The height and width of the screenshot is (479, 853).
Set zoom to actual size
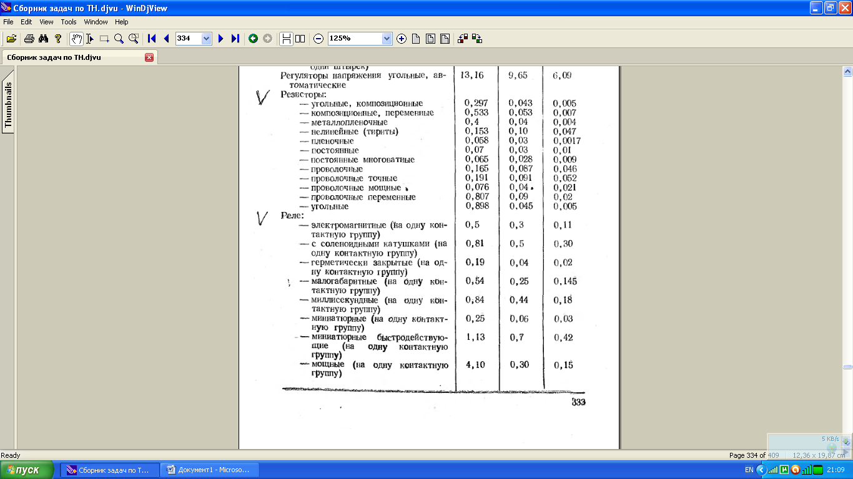(416, 39)
